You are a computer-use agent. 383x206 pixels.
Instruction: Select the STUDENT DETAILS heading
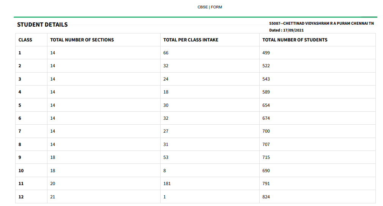pyautogui.click(x=42, y=25)
